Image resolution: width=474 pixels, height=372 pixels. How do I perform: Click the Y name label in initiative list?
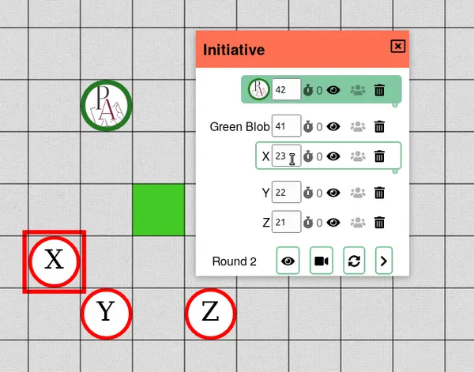coord(265,193)
